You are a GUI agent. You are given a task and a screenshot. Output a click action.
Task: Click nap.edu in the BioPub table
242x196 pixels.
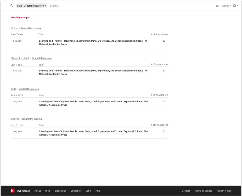pos(17,41)
